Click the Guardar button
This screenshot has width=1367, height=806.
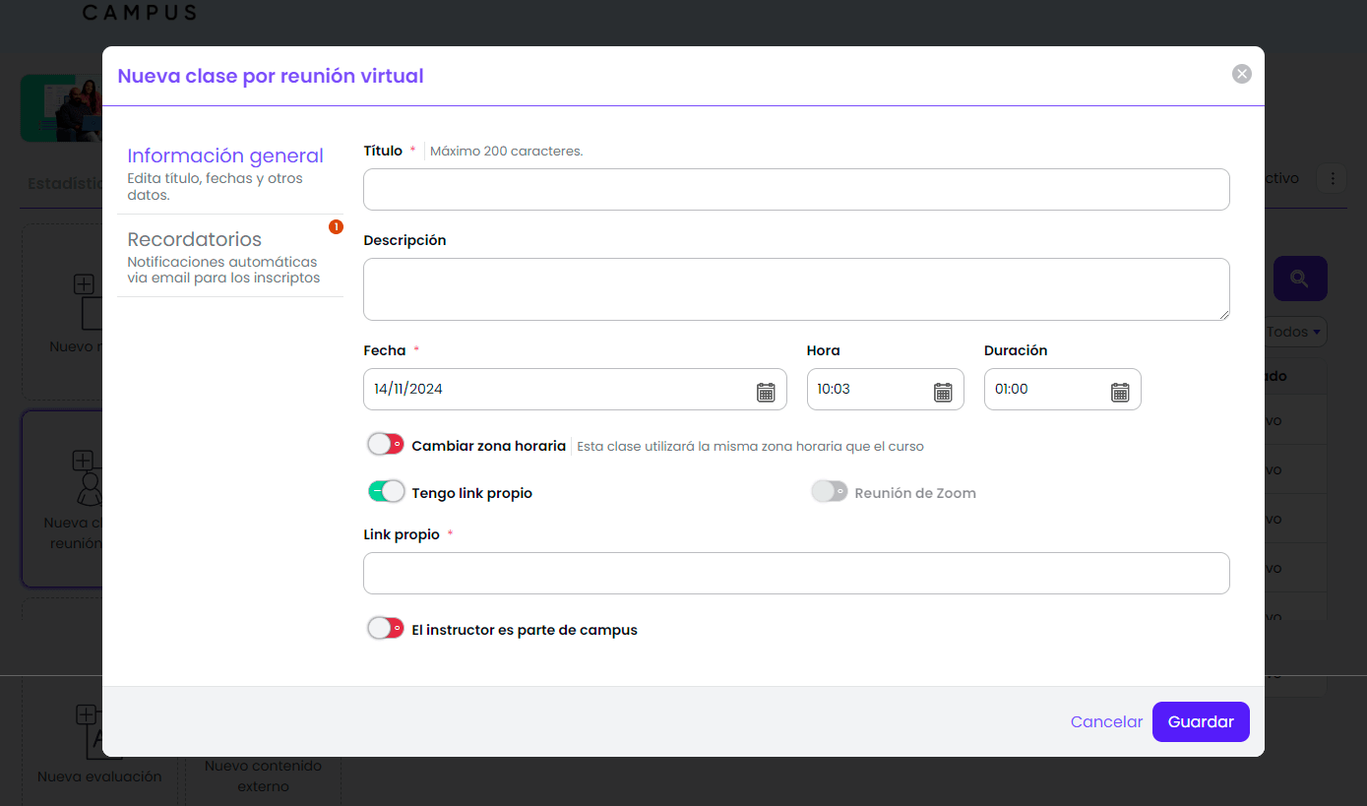(x=1201, y=721)
